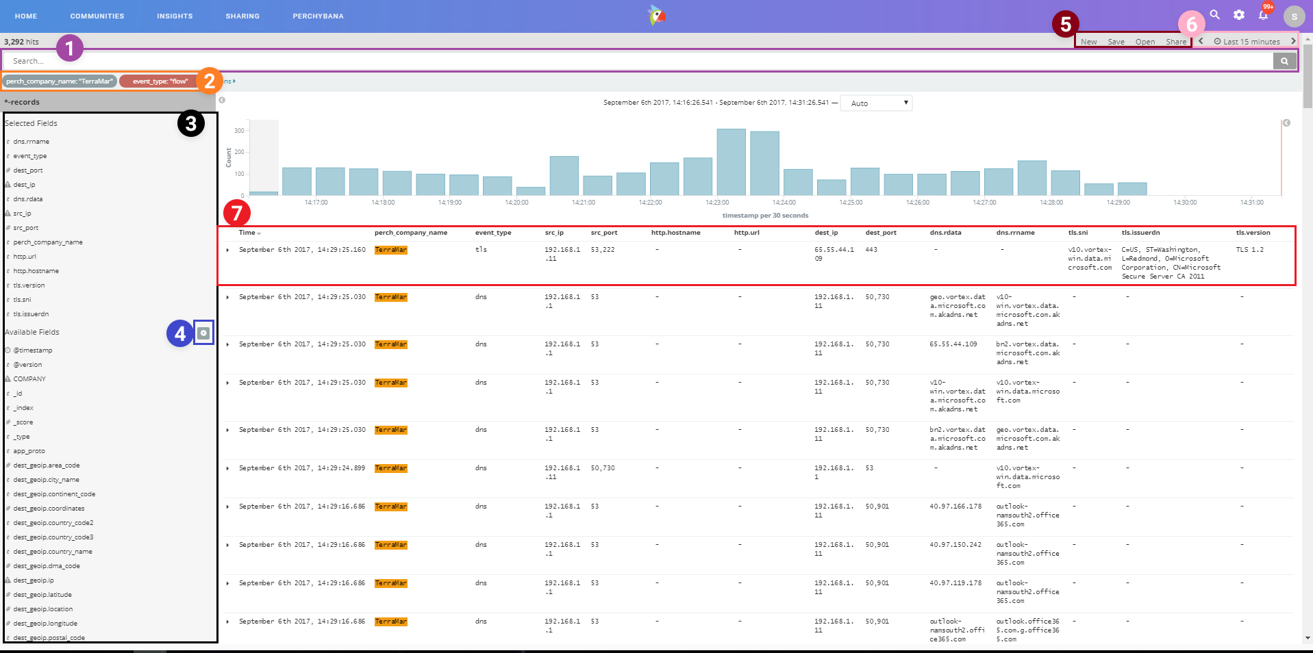Viewport: 1313px width, 653px height.
Task: Click the event_type column header
Action: [x=493, y=233]
